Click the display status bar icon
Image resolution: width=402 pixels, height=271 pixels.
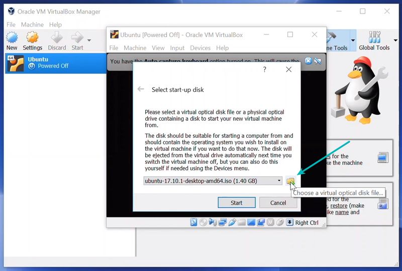pos(251,222)
